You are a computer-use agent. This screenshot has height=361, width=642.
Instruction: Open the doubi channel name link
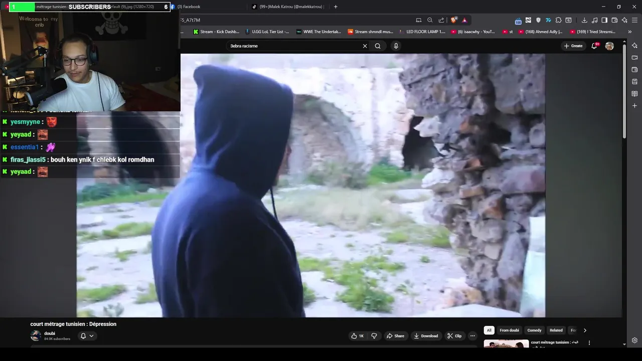tap(50, 333)
